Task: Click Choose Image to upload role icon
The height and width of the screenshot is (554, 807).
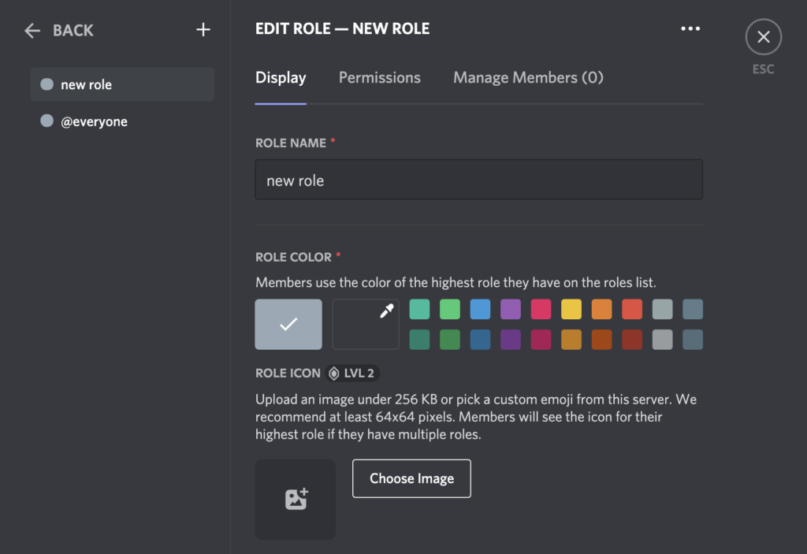Action: [x=411, y=478]
